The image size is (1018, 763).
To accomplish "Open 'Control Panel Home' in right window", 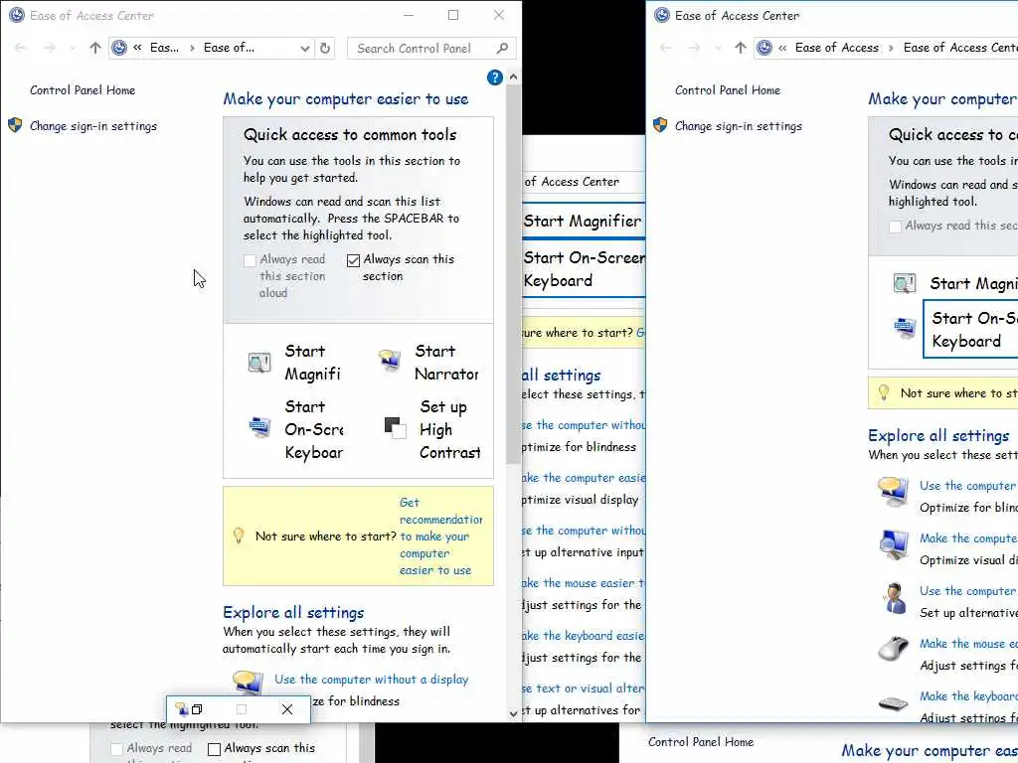I will [728, 90].
